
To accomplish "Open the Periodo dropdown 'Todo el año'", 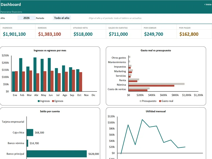I will click(x=62, y=18).
